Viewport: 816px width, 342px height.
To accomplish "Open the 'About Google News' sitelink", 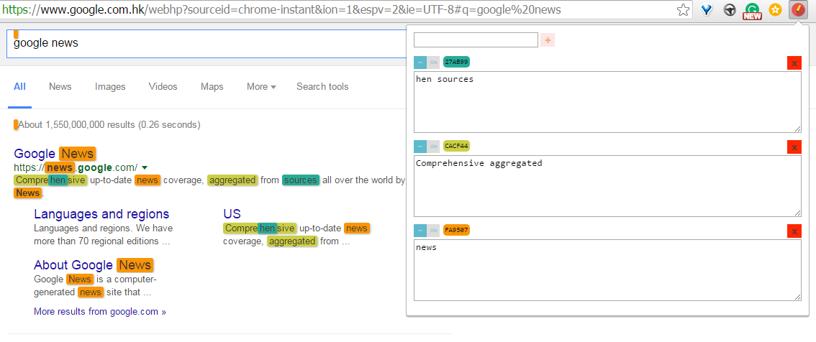I will point(94,265).
